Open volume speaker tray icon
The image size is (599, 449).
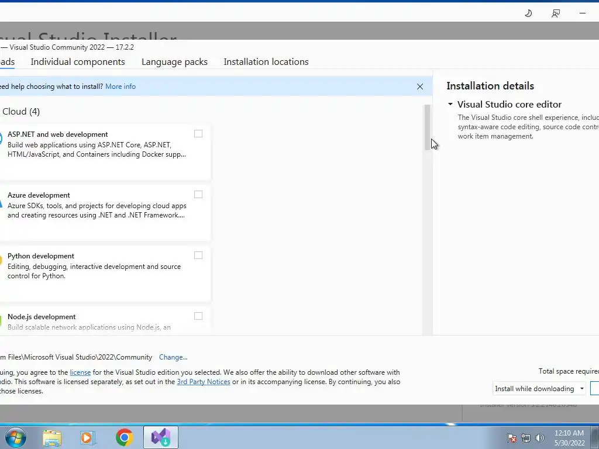click(540, 438)
